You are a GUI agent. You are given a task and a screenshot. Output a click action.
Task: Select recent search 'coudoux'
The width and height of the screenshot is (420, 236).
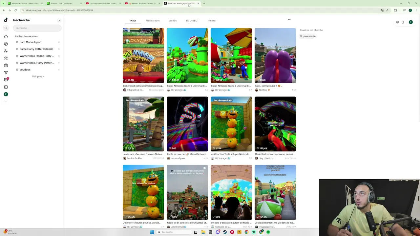pos(25,69)
